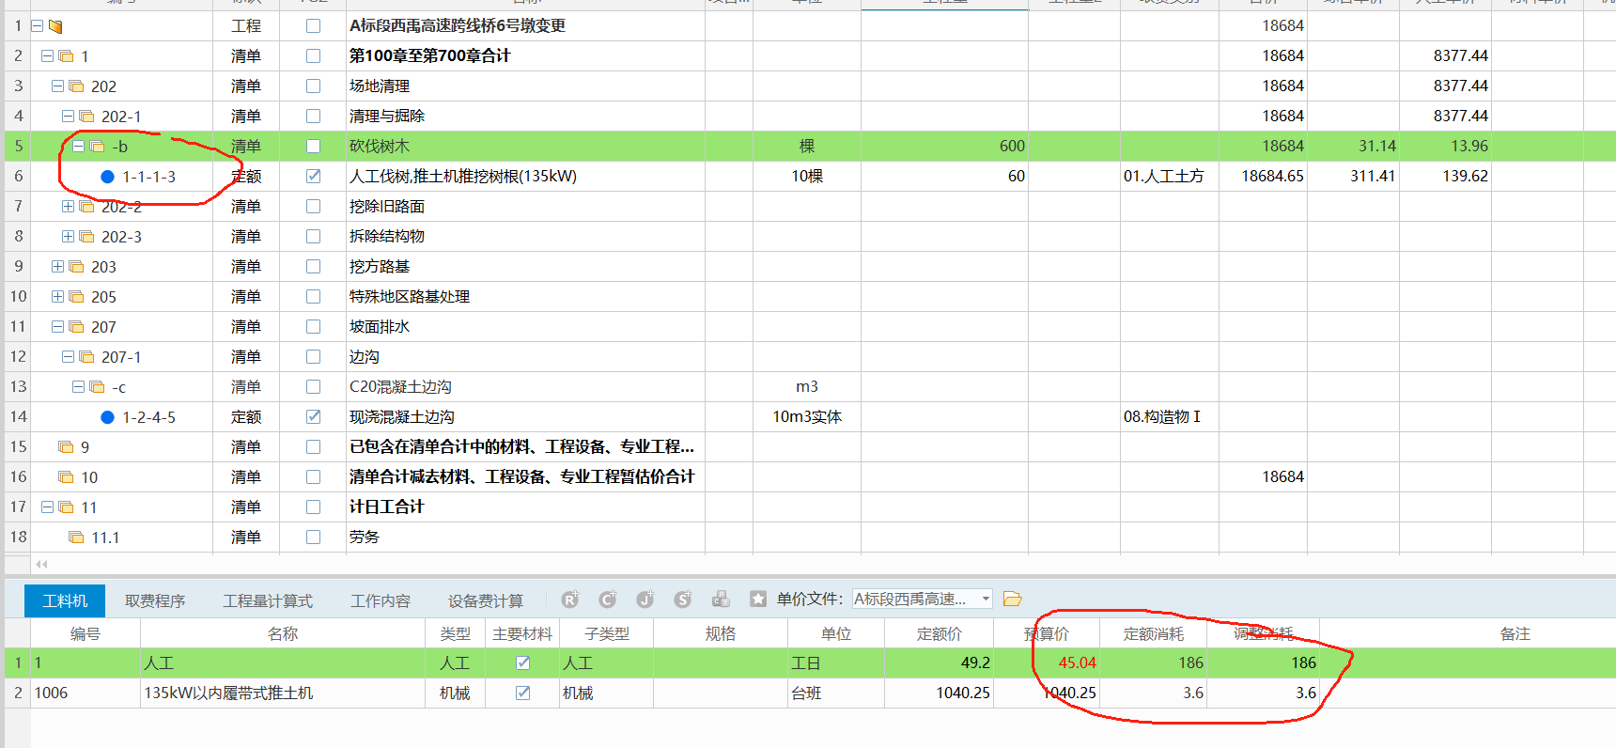Click the project root icon in row 1

click(x=55, y=26)
